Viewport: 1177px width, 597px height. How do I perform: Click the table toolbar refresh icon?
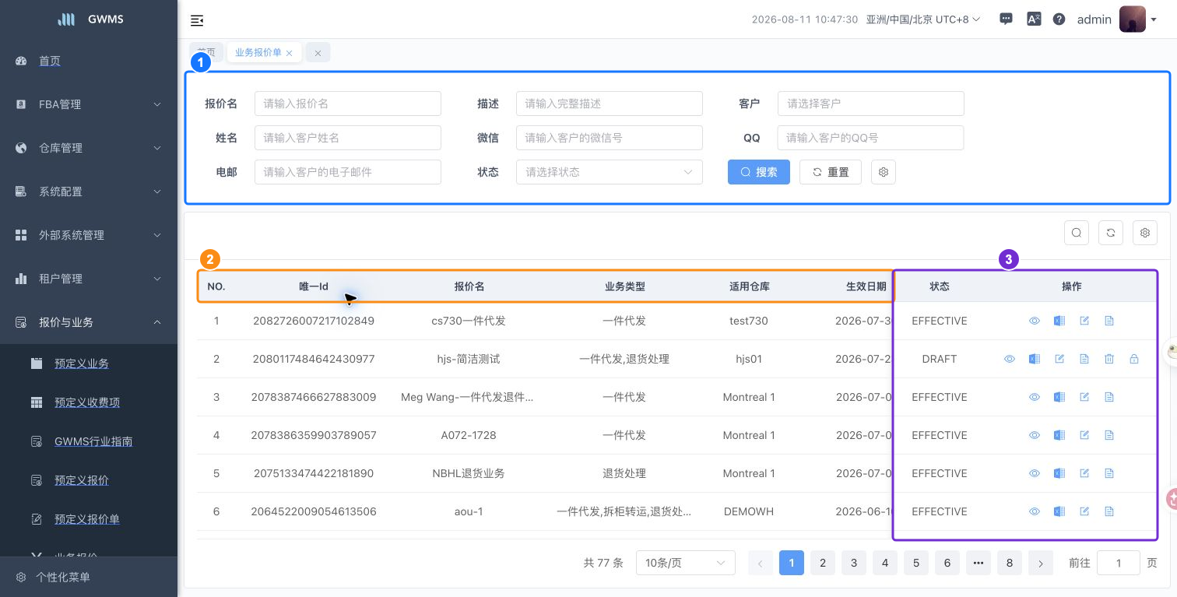coord(1111,232)
